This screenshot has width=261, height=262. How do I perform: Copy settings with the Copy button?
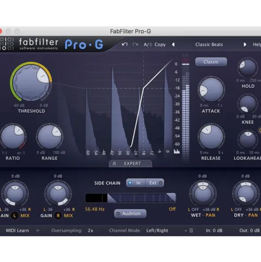point(160,45)
